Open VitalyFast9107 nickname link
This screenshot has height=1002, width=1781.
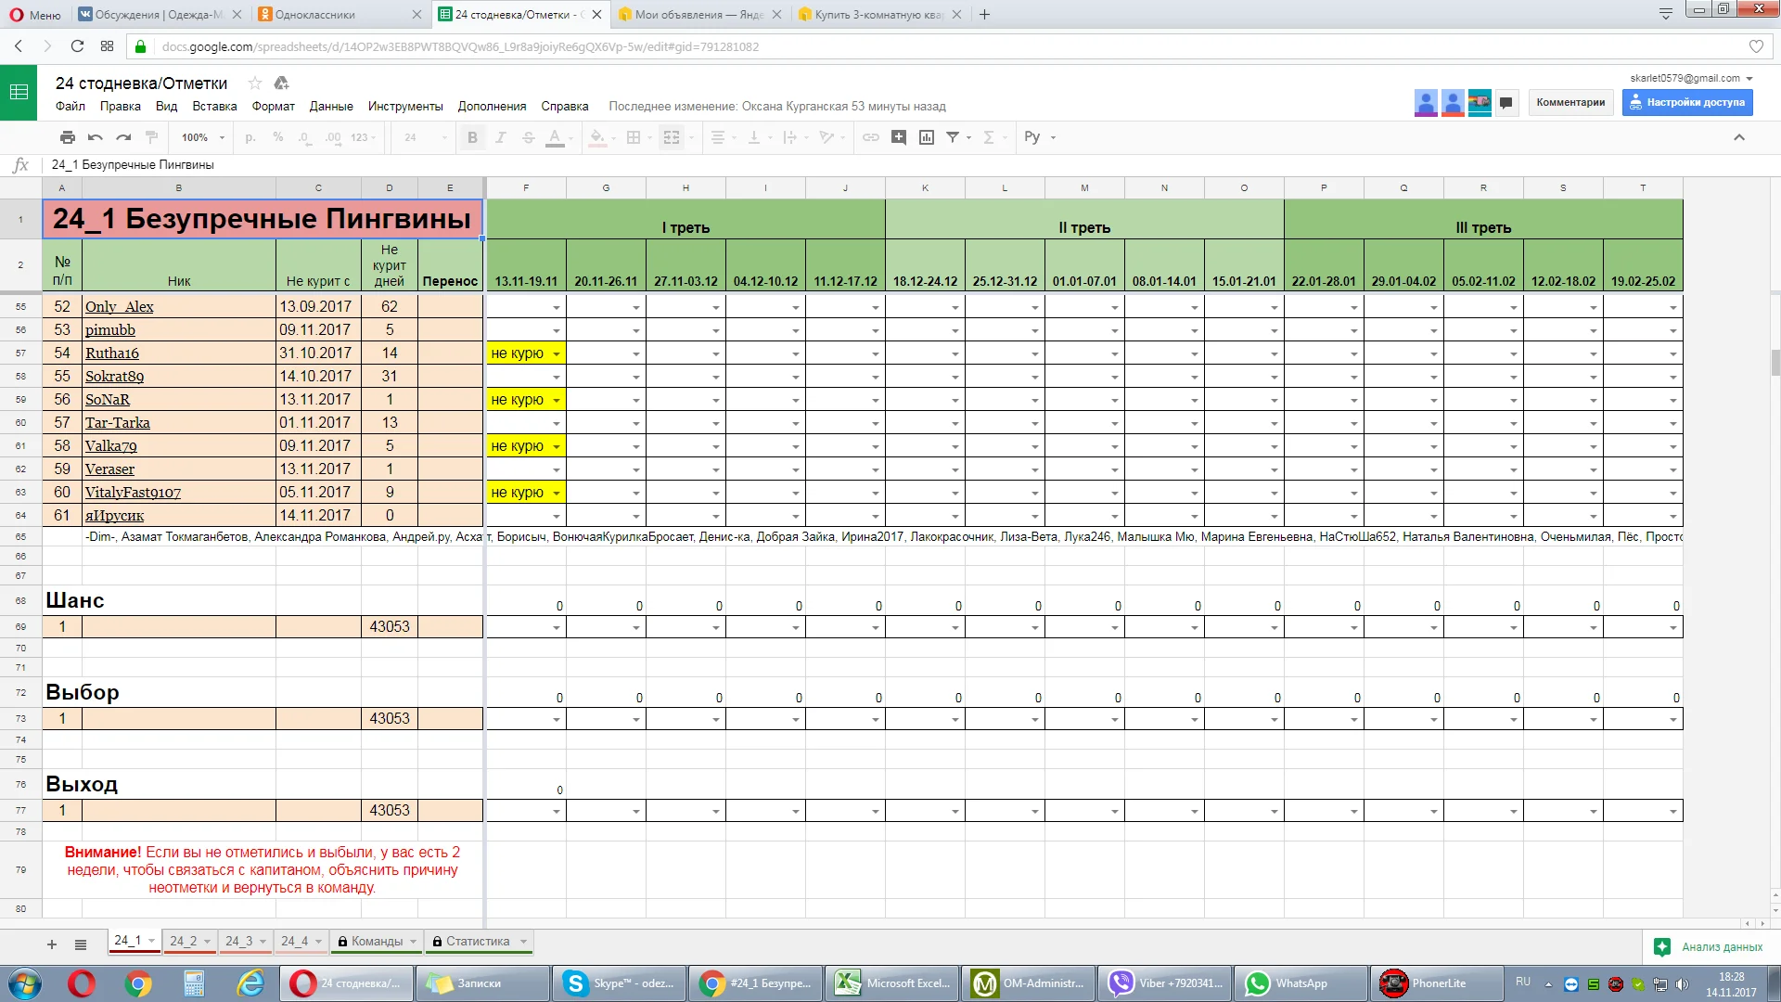click(133, 493)
